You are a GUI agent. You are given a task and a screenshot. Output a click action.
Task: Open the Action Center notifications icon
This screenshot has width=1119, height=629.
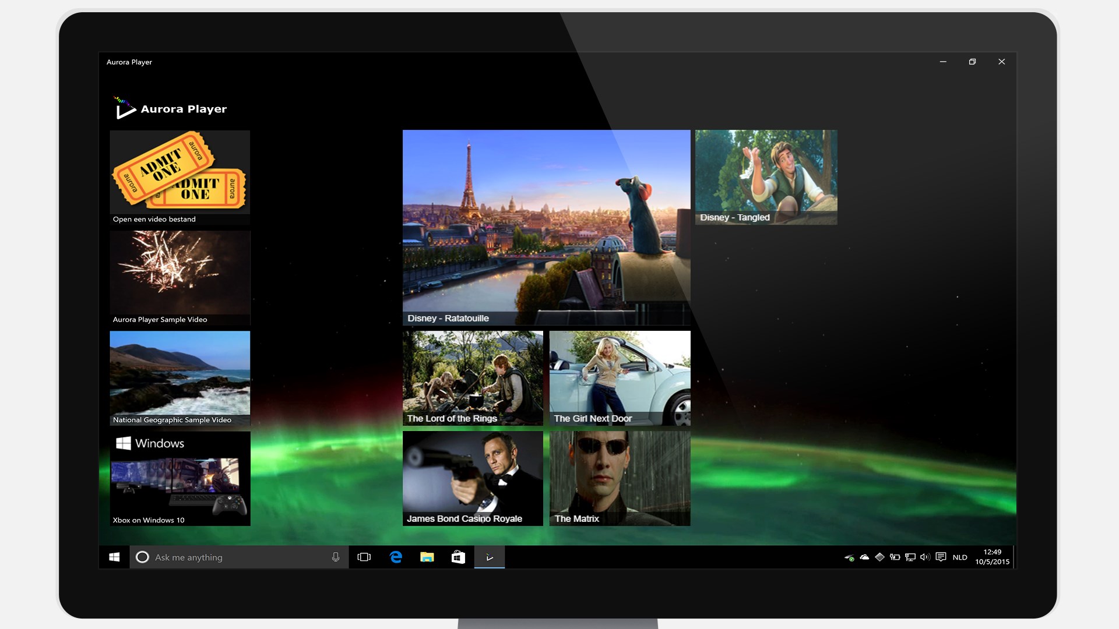click(941, 557)
